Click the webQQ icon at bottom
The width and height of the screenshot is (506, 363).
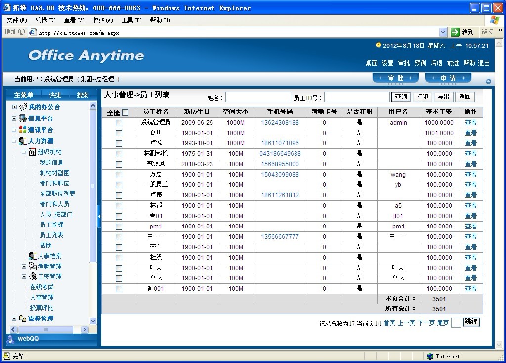(10, 339)
